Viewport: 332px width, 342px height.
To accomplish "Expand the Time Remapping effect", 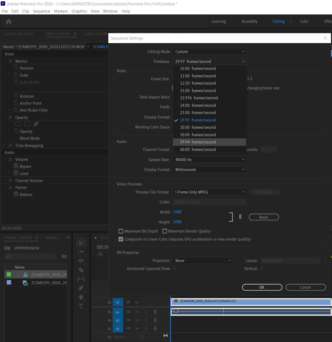I will tap(5, 145).
